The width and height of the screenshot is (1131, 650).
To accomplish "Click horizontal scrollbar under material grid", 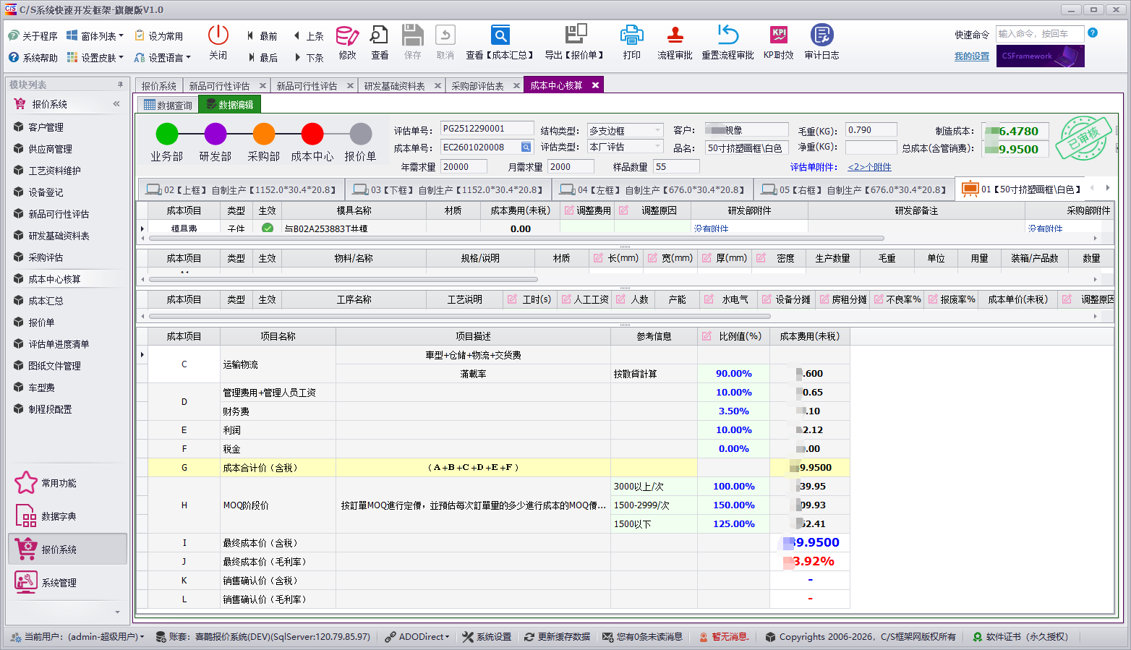I will [343, 279].
